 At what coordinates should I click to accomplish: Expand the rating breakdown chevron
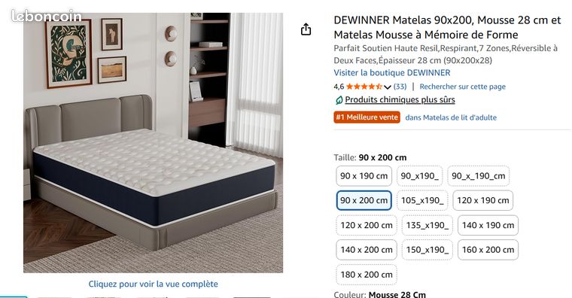pos(388,87)
